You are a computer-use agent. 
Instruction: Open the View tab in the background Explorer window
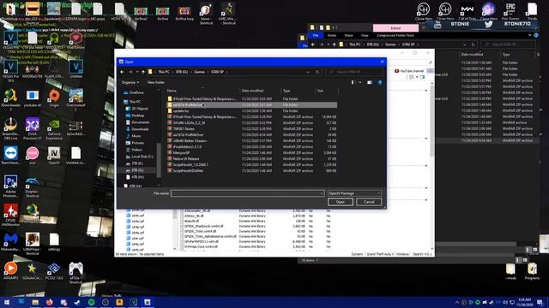[x=365, y=36]
